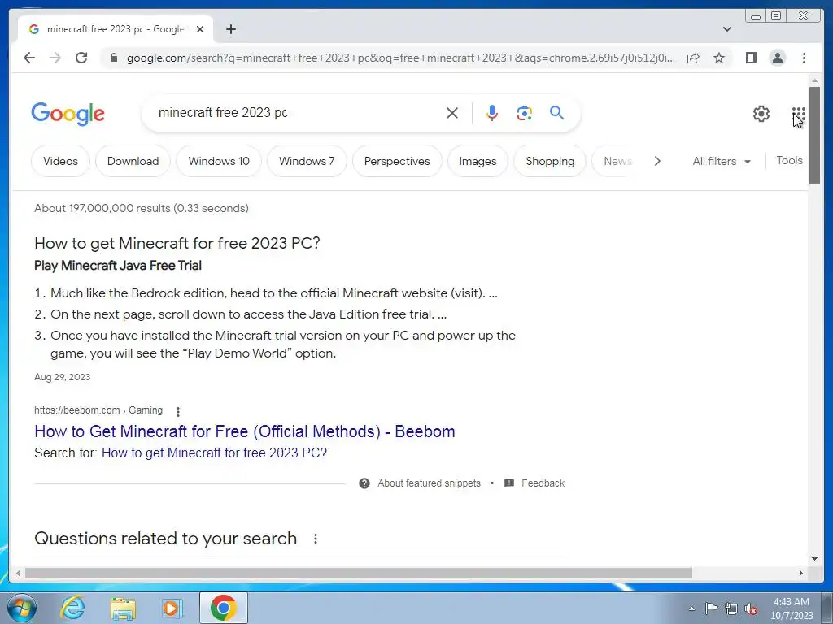Screen dimensions: 833x624
Task: Click the forward navigation arrow
Action: [55, 58]
